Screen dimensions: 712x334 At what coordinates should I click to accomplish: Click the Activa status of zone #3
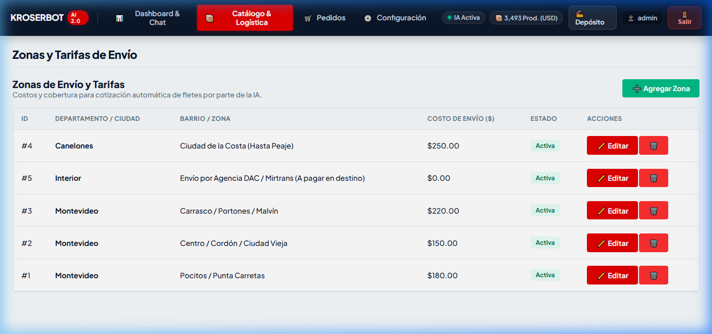point(545,211)
